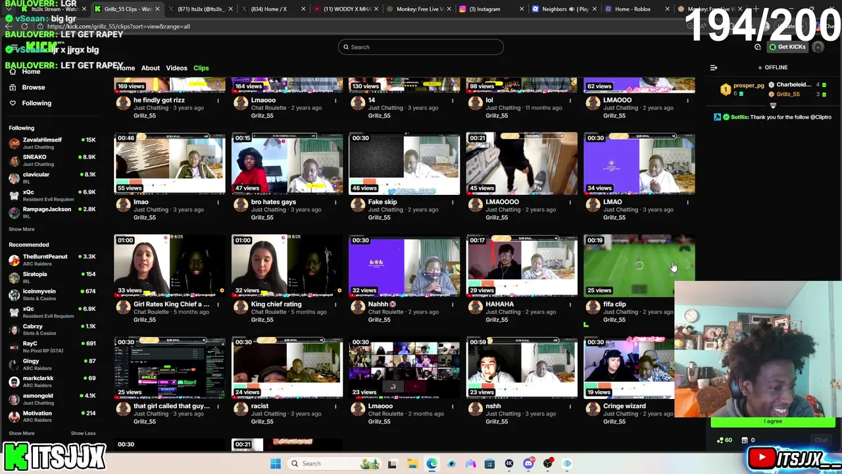The image size is (842, 474).
Task: Click the Browse icon in sidebar
Action: pyautogui.click(x=12, y=87)
